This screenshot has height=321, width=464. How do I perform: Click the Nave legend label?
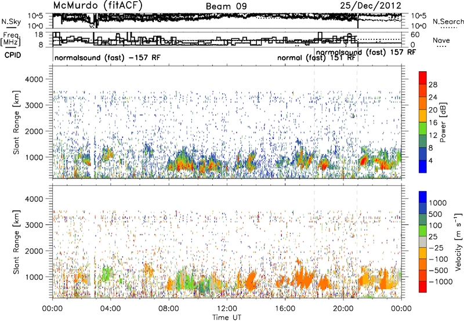[x=441, y=40]
